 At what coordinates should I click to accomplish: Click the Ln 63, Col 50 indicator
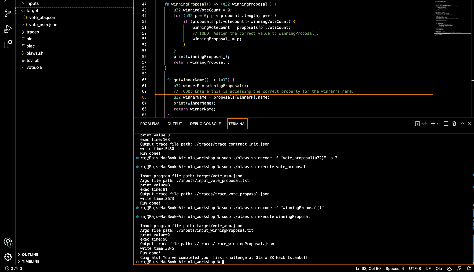[x=368, y=269]
